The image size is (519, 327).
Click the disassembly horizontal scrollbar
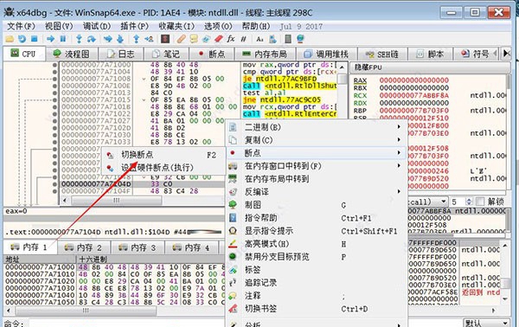(x=144, y=200)
